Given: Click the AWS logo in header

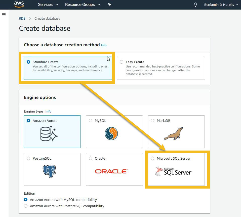Looking at the screenshot, I should (x=19, y=4).
